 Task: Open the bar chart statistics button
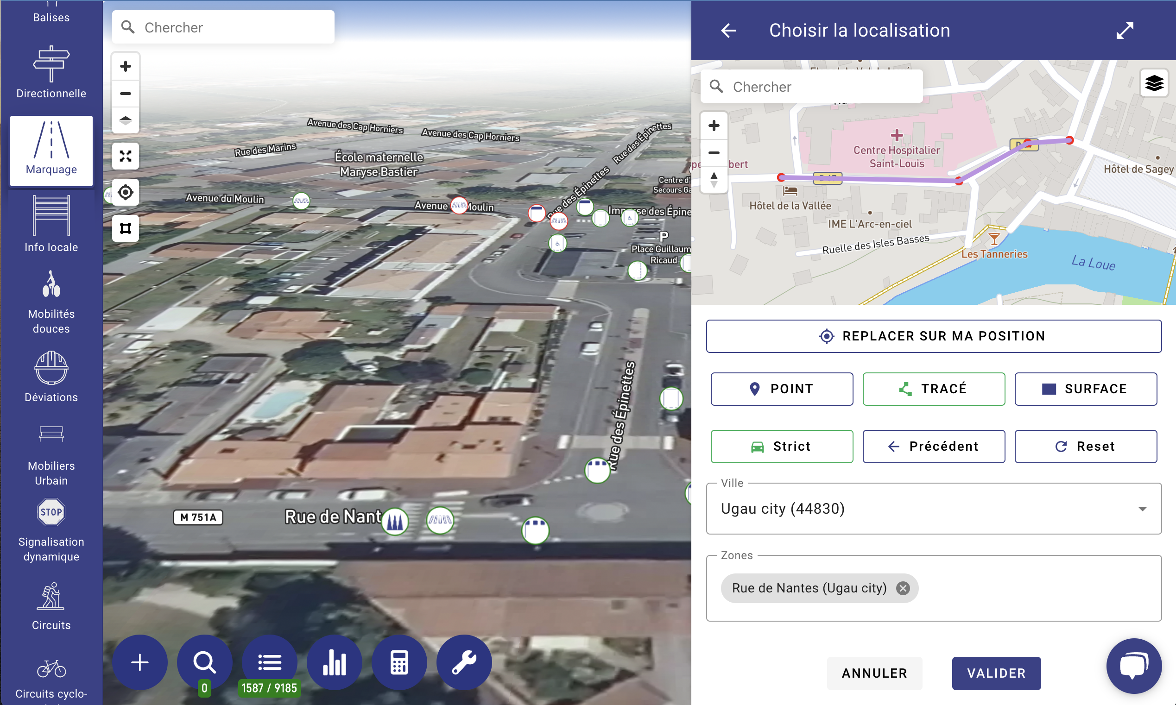334,662
